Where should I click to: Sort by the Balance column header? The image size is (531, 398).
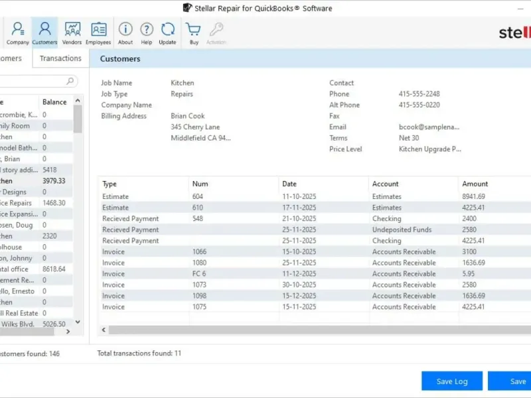[x=54, y=102]
